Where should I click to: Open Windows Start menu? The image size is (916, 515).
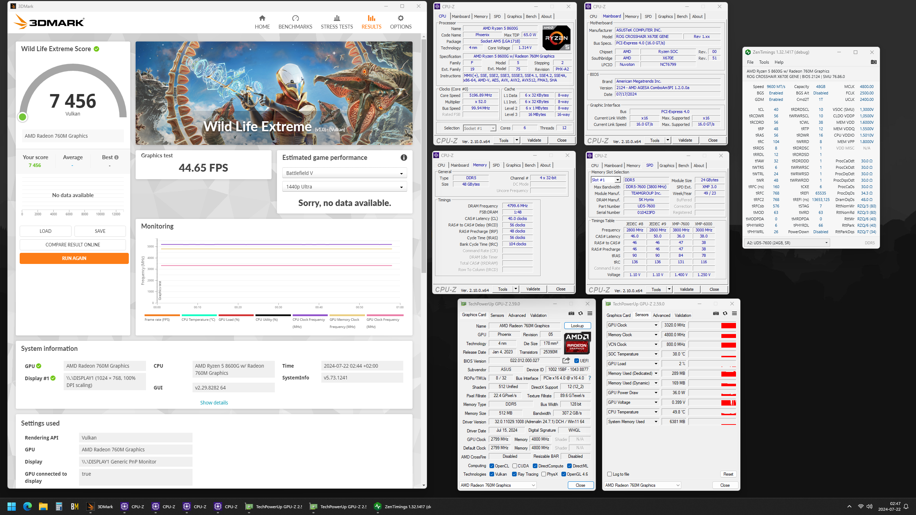pos(12,506)
